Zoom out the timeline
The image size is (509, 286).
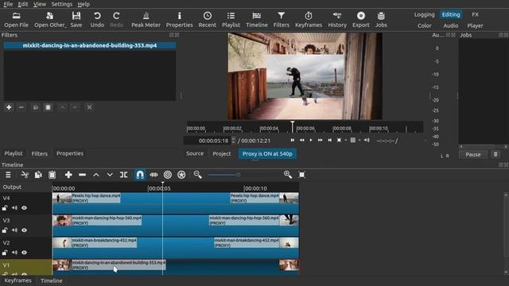click(x=198, y=175)
